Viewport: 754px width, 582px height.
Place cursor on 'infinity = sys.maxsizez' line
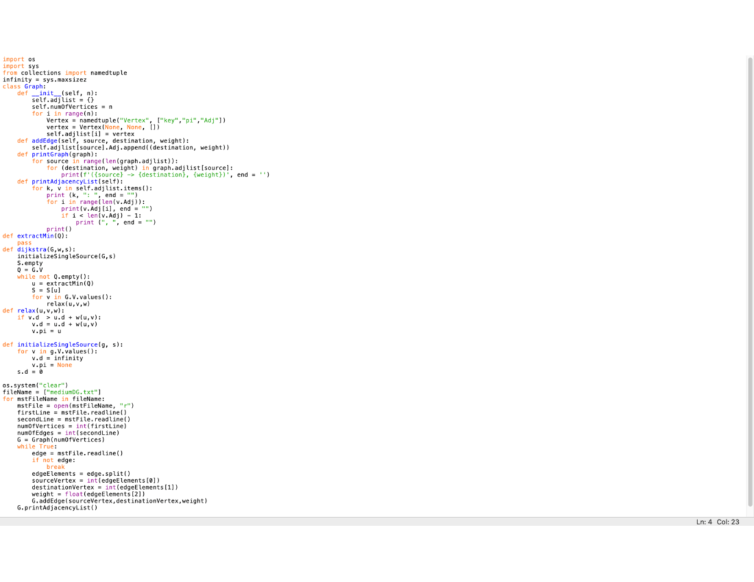(x=45, y=80)
